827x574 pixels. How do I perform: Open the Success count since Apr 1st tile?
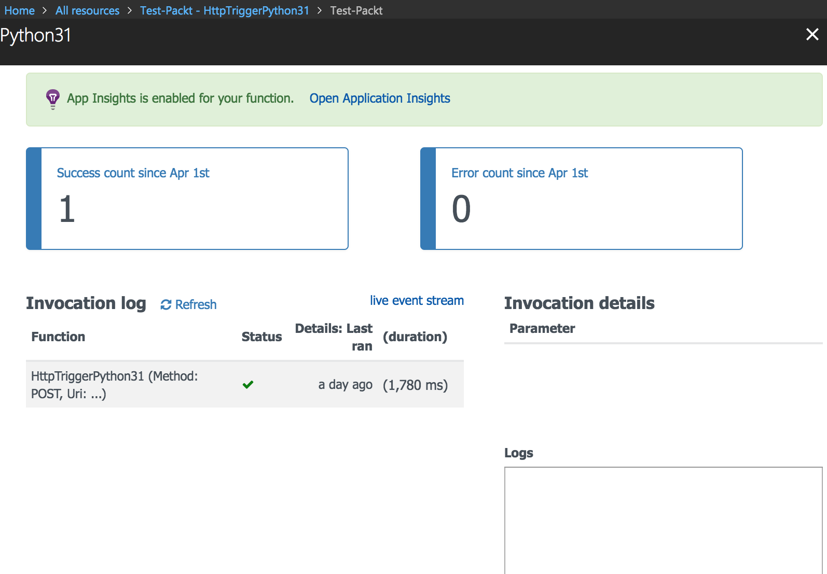tap(187, 199)
